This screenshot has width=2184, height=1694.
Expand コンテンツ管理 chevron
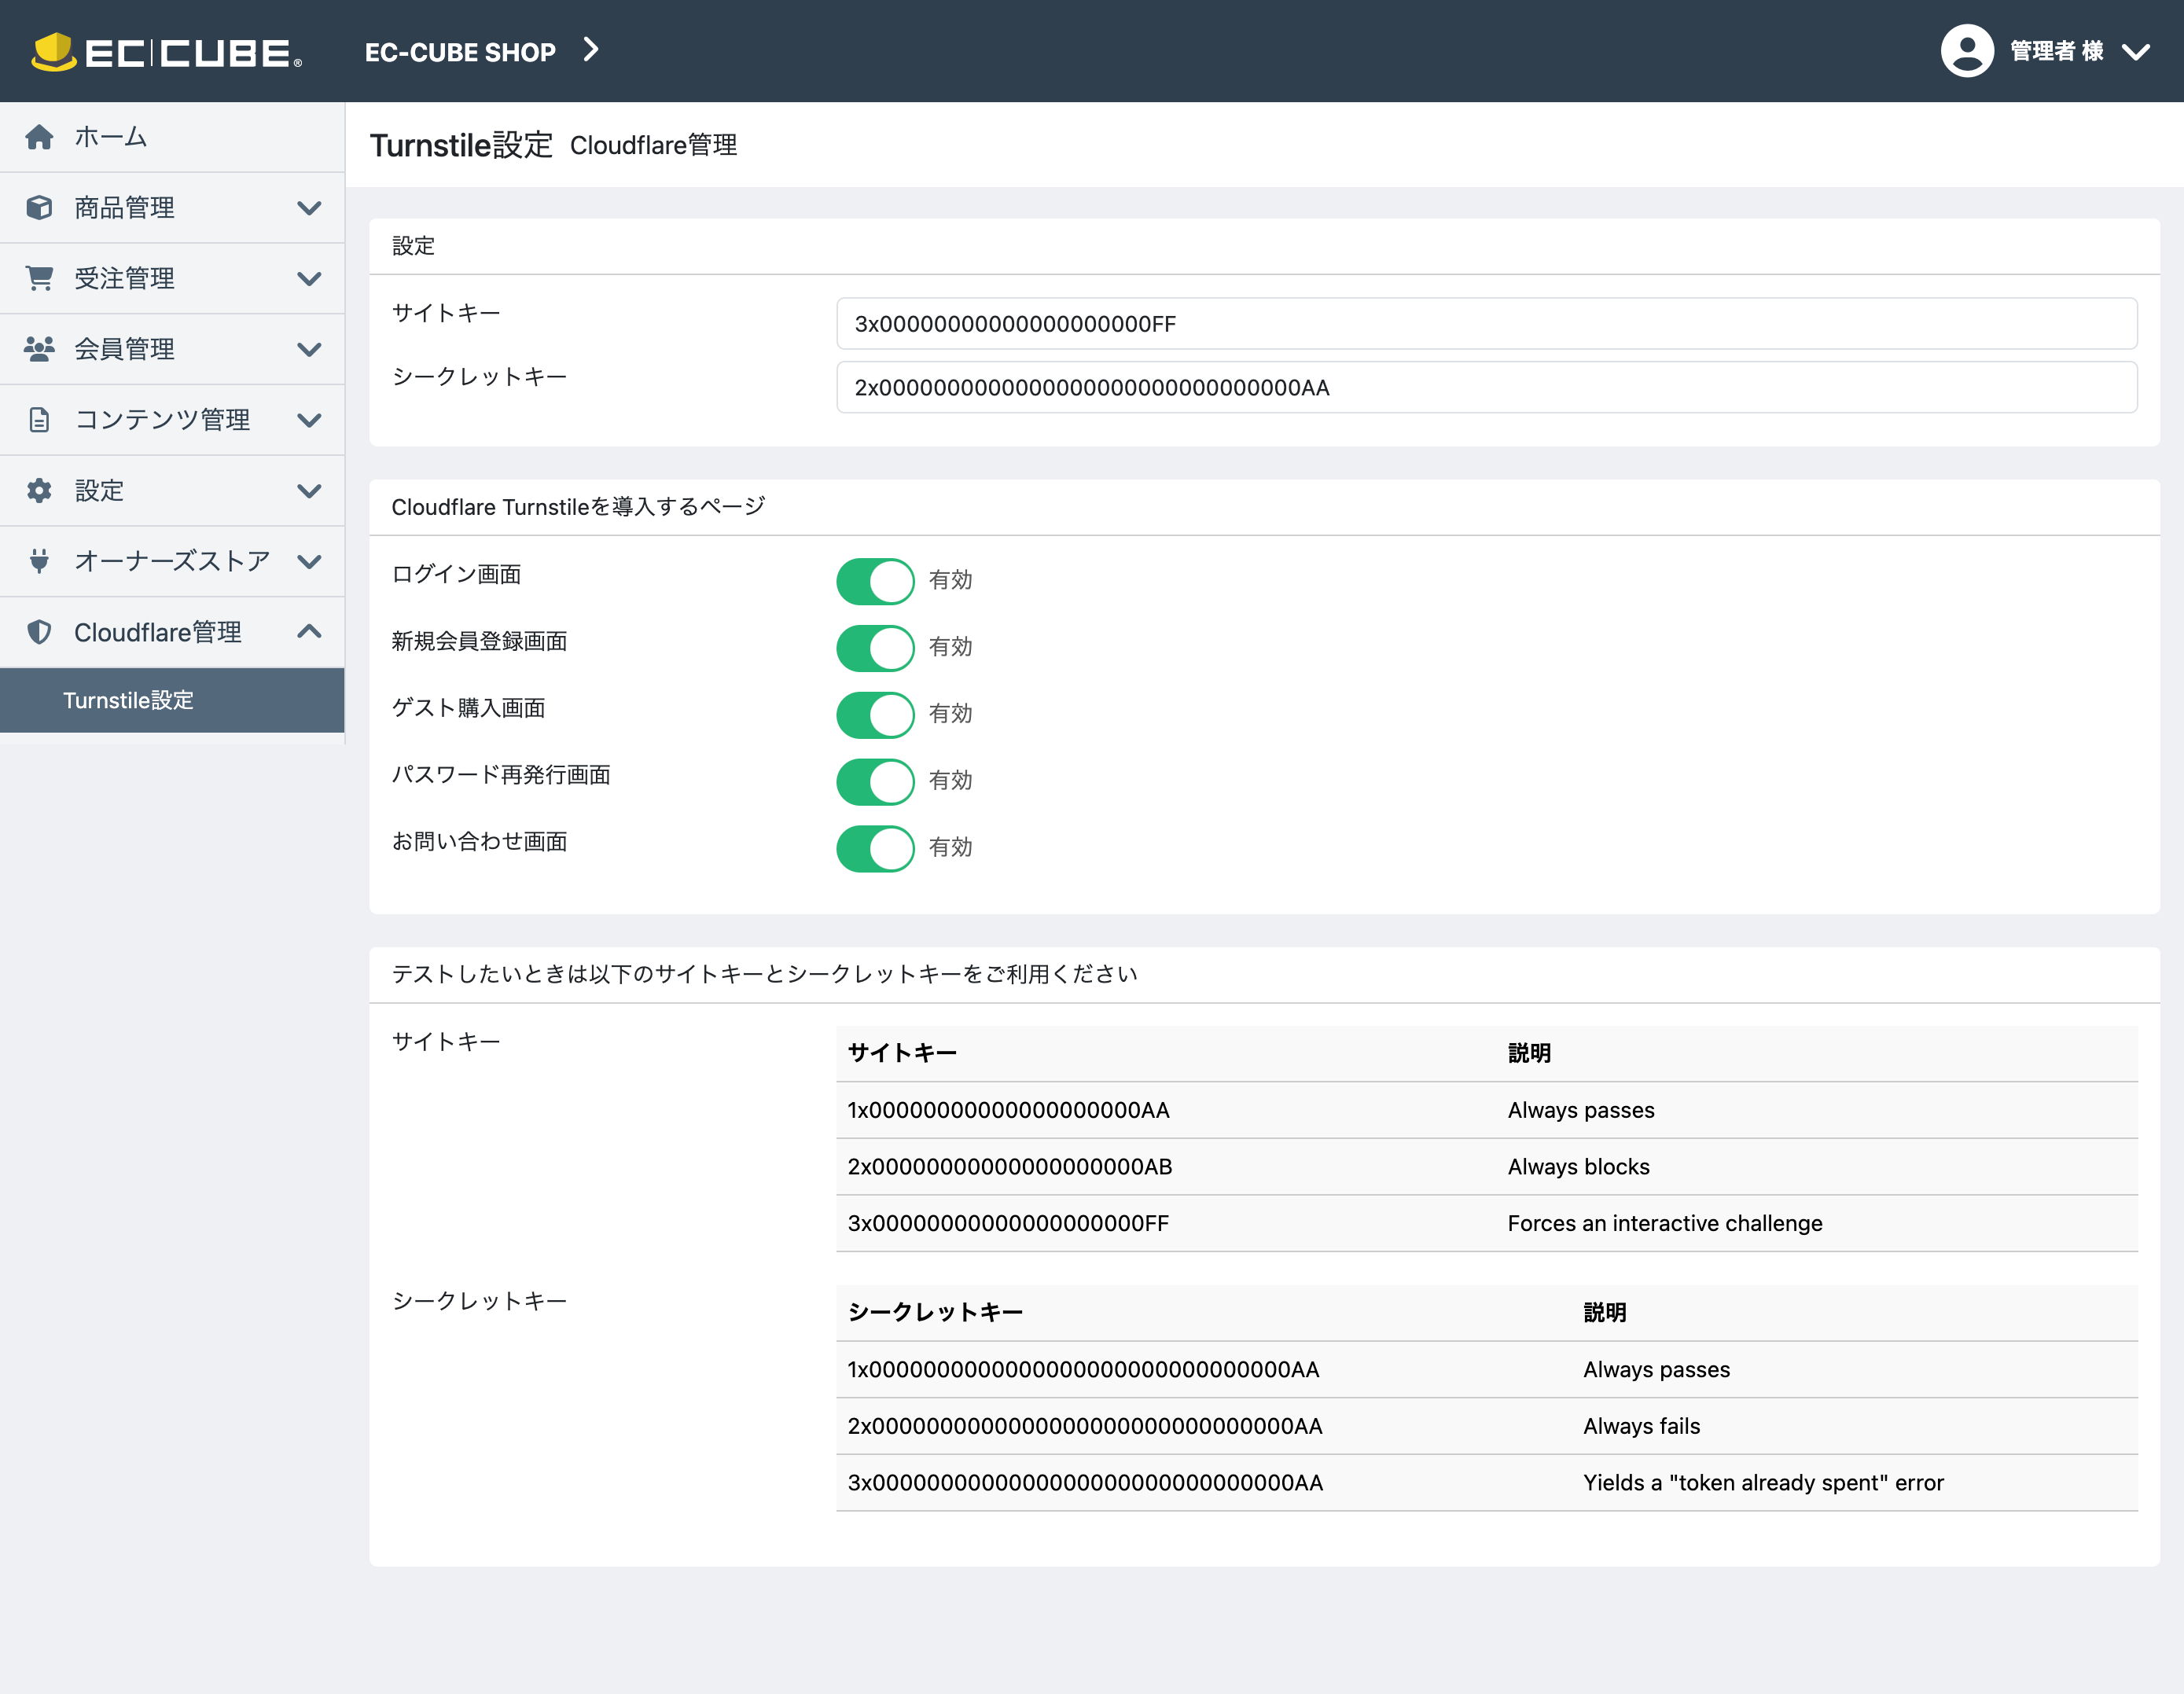point(310,421)
